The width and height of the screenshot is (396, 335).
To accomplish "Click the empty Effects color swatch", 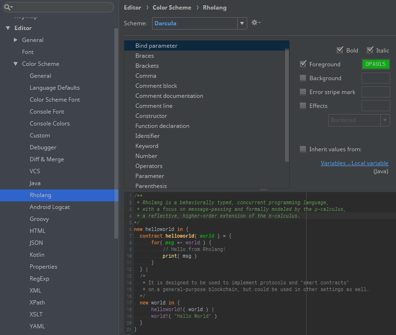I will tap(375, 105).
